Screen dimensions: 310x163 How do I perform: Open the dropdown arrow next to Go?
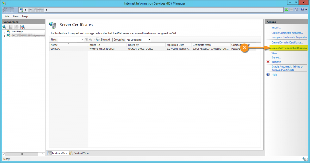point(95,40)
